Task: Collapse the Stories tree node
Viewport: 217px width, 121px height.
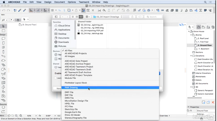Action: click(191, 35)
